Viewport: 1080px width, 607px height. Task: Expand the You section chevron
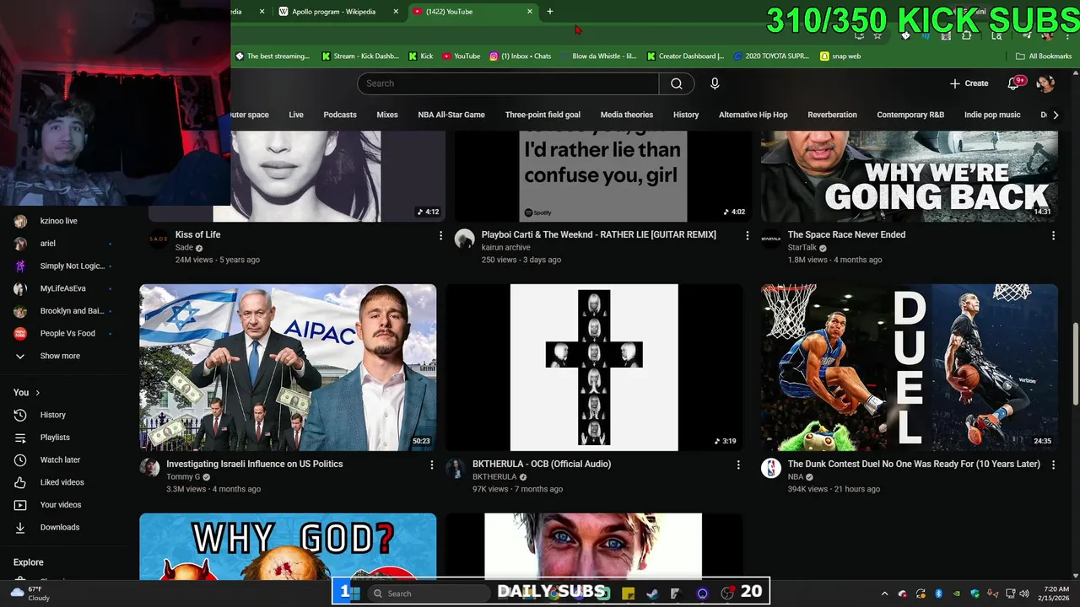[37, 393]
